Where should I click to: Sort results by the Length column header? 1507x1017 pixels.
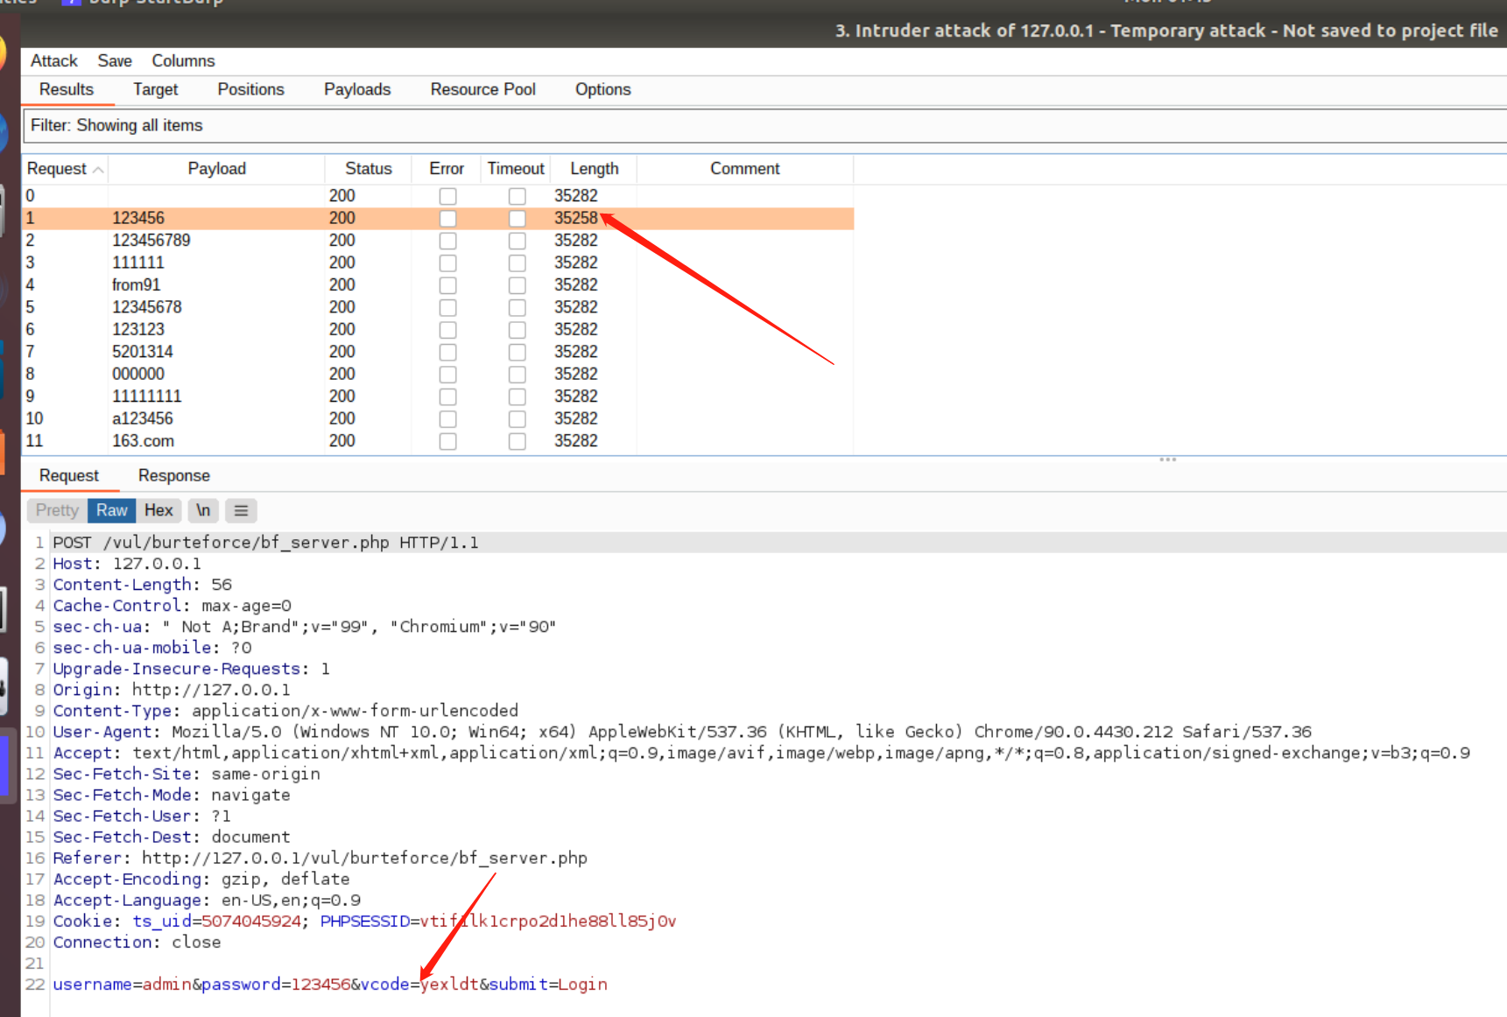(x=594, y=169)
